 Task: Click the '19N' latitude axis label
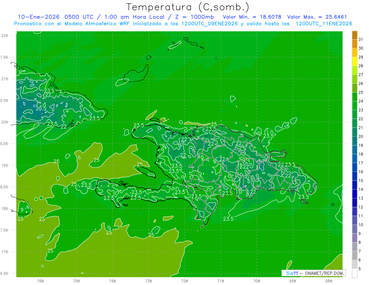[4, 165]
